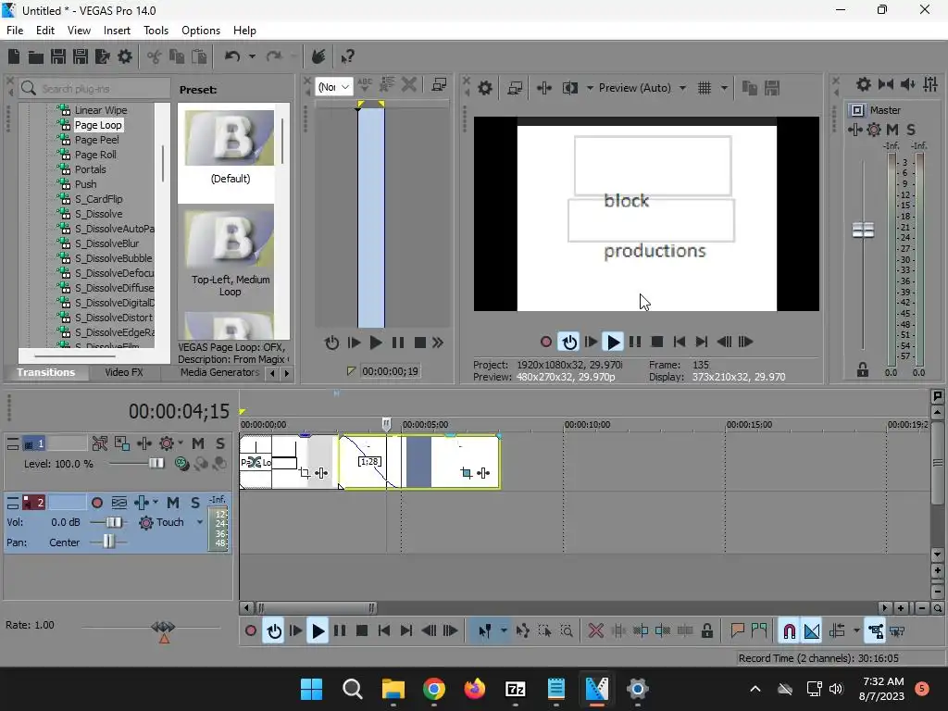Viewport: 948px width, 711px height.
Task: Adjust track 1 Level slider
Action: pyautogui.click(x=156, y=463)
